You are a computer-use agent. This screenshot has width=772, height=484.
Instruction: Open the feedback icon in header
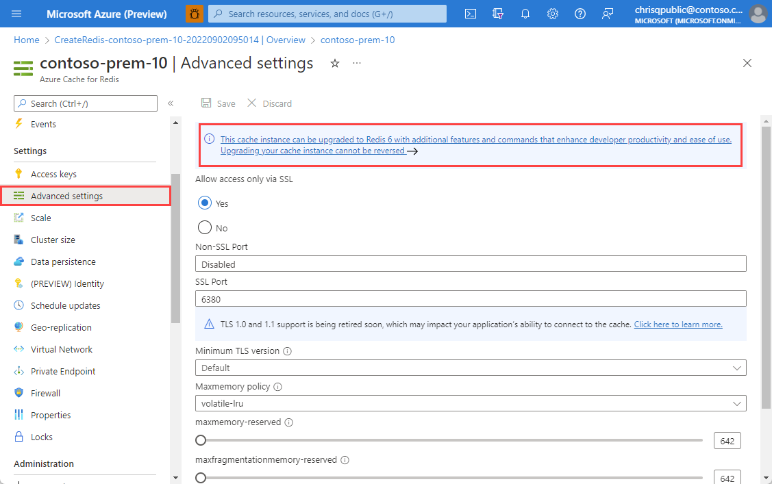(608, 14)
